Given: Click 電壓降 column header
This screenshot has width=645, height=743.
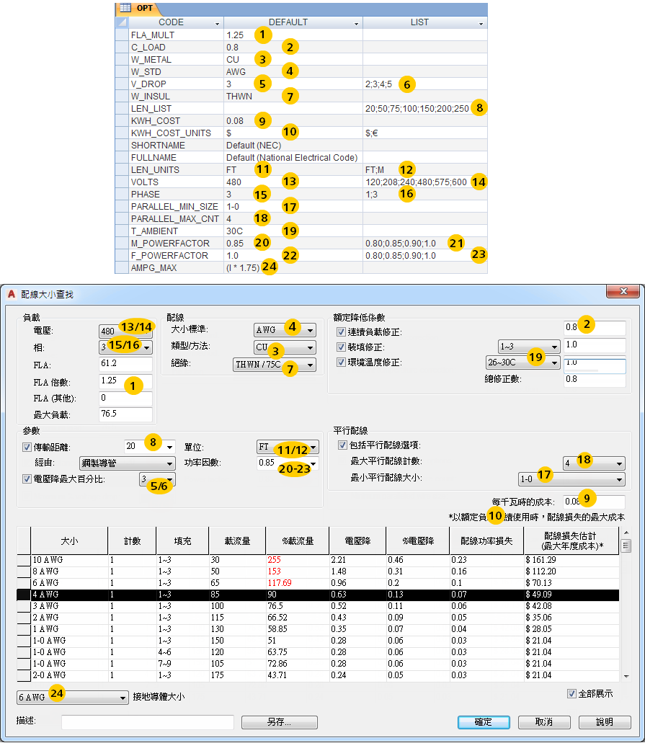Looking at the screenshot, I should click(x=357, y=540).
